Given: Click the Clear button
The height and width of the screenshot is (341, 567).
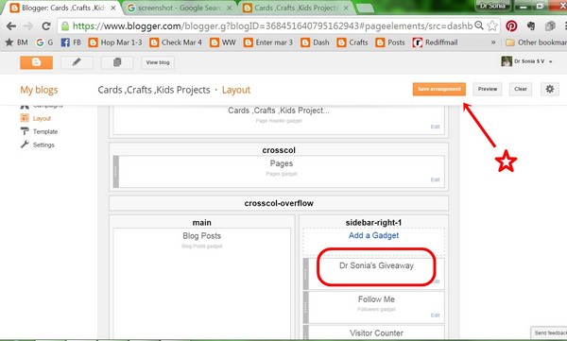Looking at the screenshot, I should (x=521, y=89).
